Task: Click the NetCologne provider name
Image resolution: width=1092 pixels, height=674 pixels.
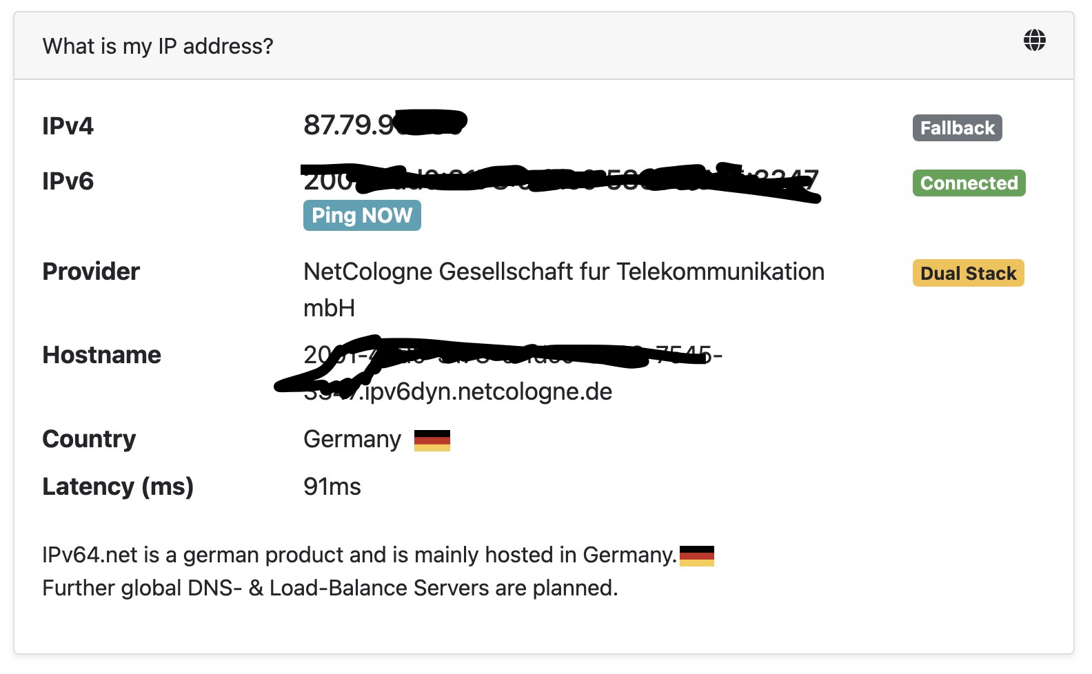Action: (564, 289)
